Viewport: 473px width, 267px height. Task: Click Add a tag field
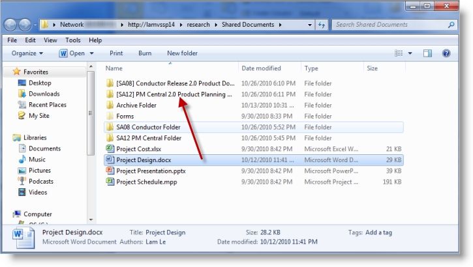click(x=378, y=232)
